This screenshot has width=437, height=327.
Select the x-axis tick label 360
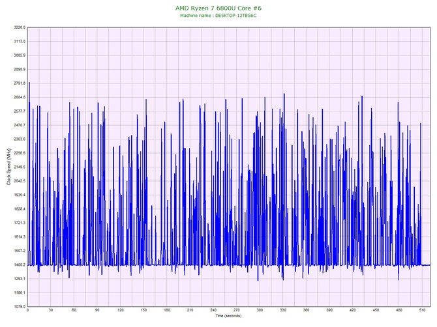coord(306,310)
